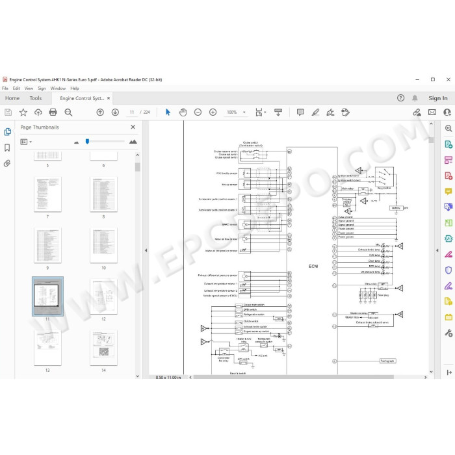Toggle the Page Thumbnails panel icon

point(8,132)
